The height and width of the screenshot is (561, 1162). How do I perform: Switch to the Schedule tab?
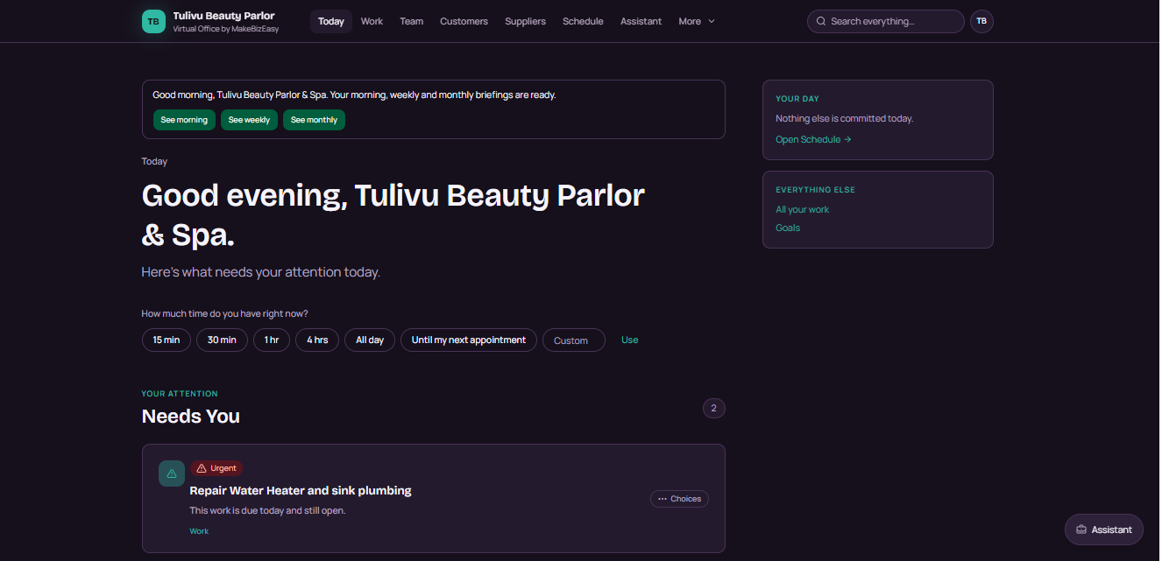[x=583, y=21]
